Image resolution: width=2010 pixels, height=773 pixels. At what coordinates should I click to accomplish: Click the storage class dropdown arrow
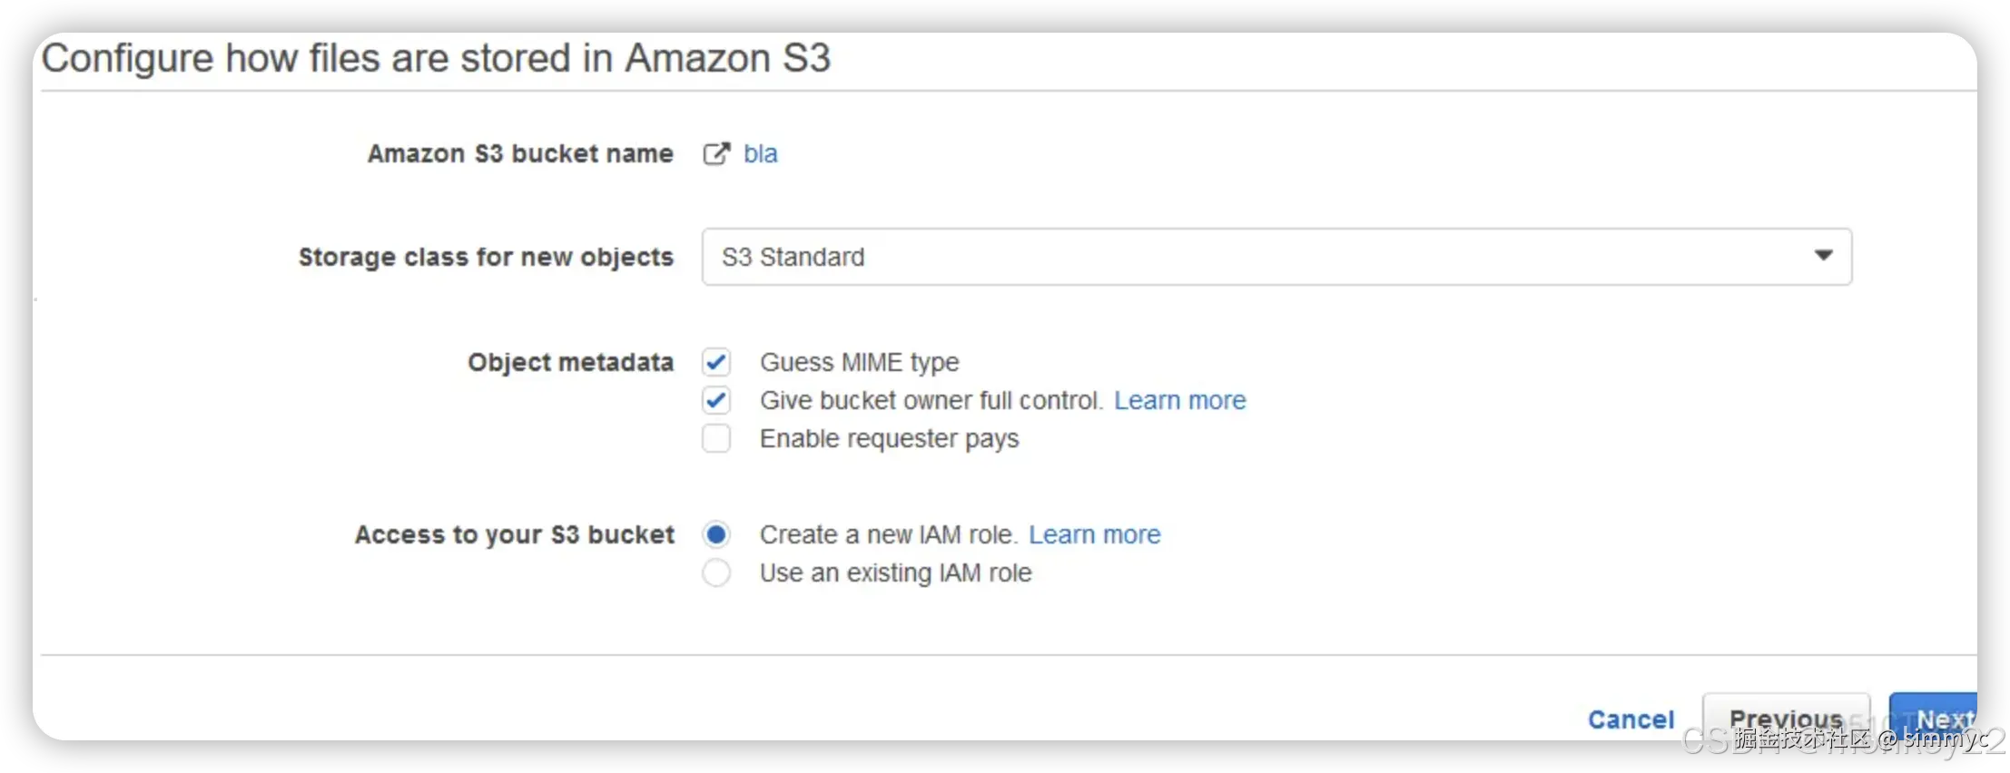click(x=1823, y=256)
